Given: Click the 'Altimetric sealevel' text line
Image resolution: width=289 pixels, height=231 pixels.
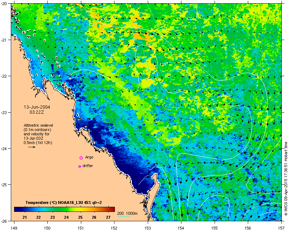Looking at the screenshot, I should pyautogui.click(x=38, y=125).
